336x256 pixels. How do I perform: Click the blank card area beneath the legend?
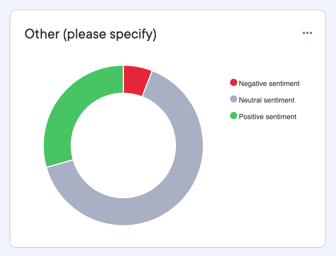pyautogui.click(x=266, y=178)
